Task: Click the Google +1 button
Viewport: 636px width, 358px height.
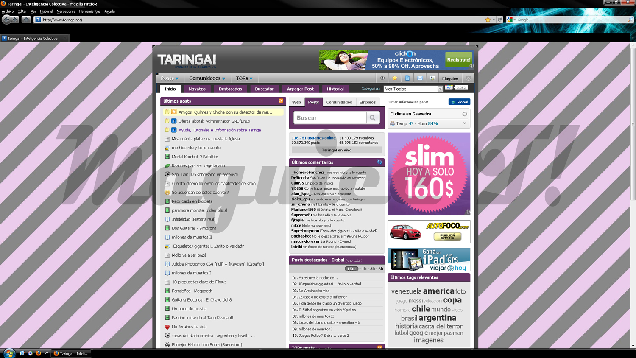Action: coord(449,88)
